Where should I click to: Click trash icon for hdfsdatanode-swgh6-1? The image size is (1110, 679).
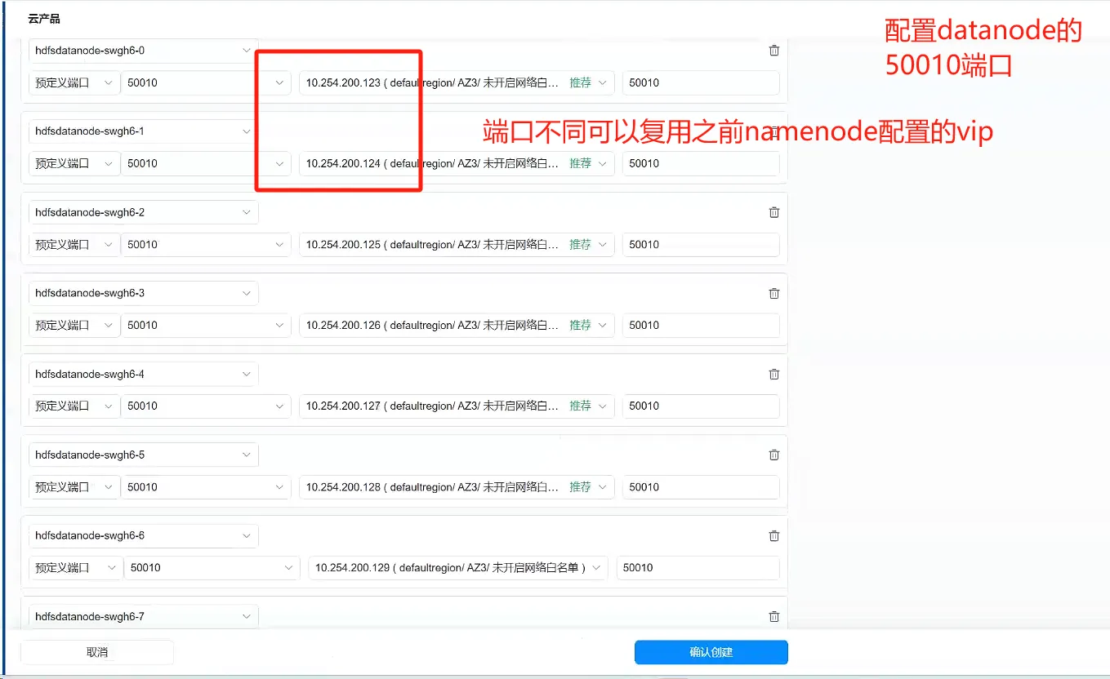[x=773, y=131]
